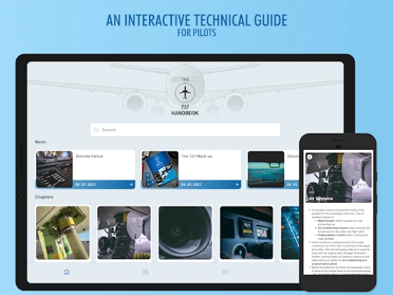The image size is (393, 295).
Task: Open the video tab icon in bottom bar
Action: [225, 272]
